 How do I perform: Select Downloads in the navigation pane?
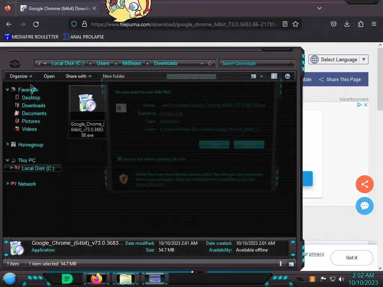tap(33, 105)
